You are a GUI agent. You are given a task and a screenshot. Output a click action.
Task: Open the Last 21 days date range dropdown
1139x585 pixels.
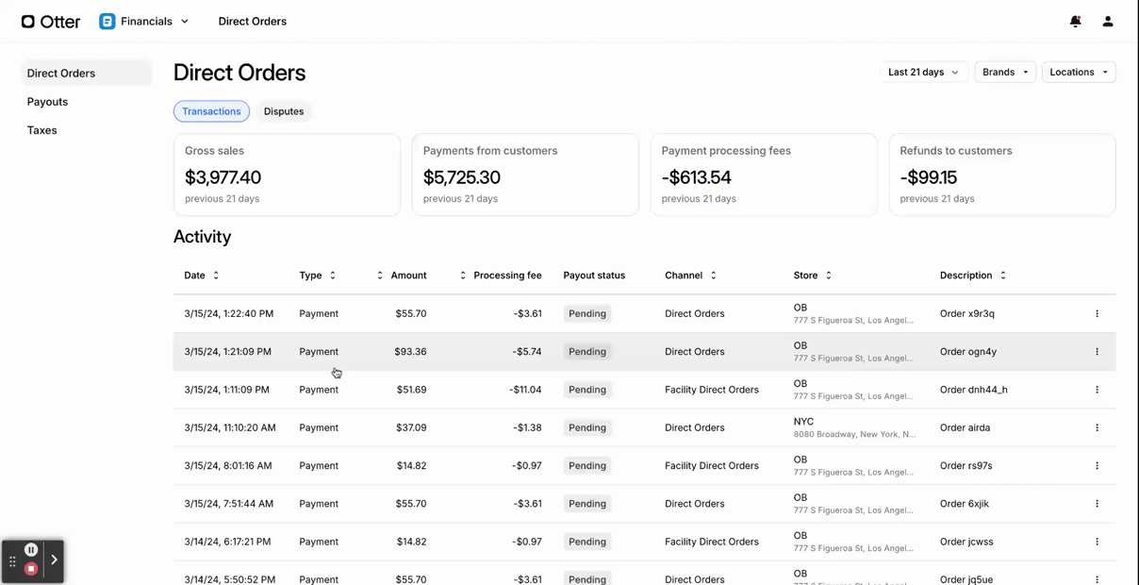pyautogui.click(x=922, y=72)
